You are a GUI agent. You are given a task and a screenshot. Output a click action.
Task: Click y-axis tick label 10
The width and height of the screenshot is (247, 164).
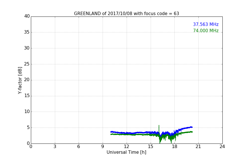pyautogui.click(x=27, y=112)
